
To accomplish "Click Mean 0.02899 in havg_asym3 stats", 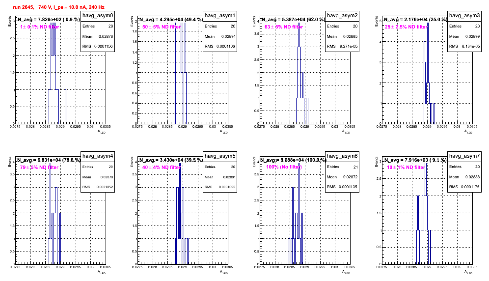I will coord(464,36).
